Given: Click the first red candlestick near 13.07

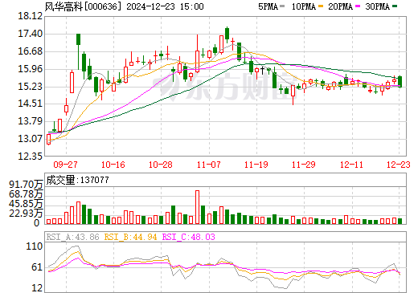Looking at the screenshot, I should click(x=48, y=139).
